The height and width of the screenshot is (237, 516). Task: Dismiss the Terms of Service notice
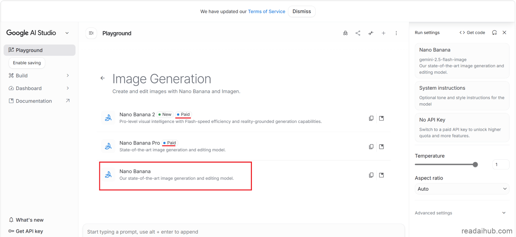click(x=301, y=11)
